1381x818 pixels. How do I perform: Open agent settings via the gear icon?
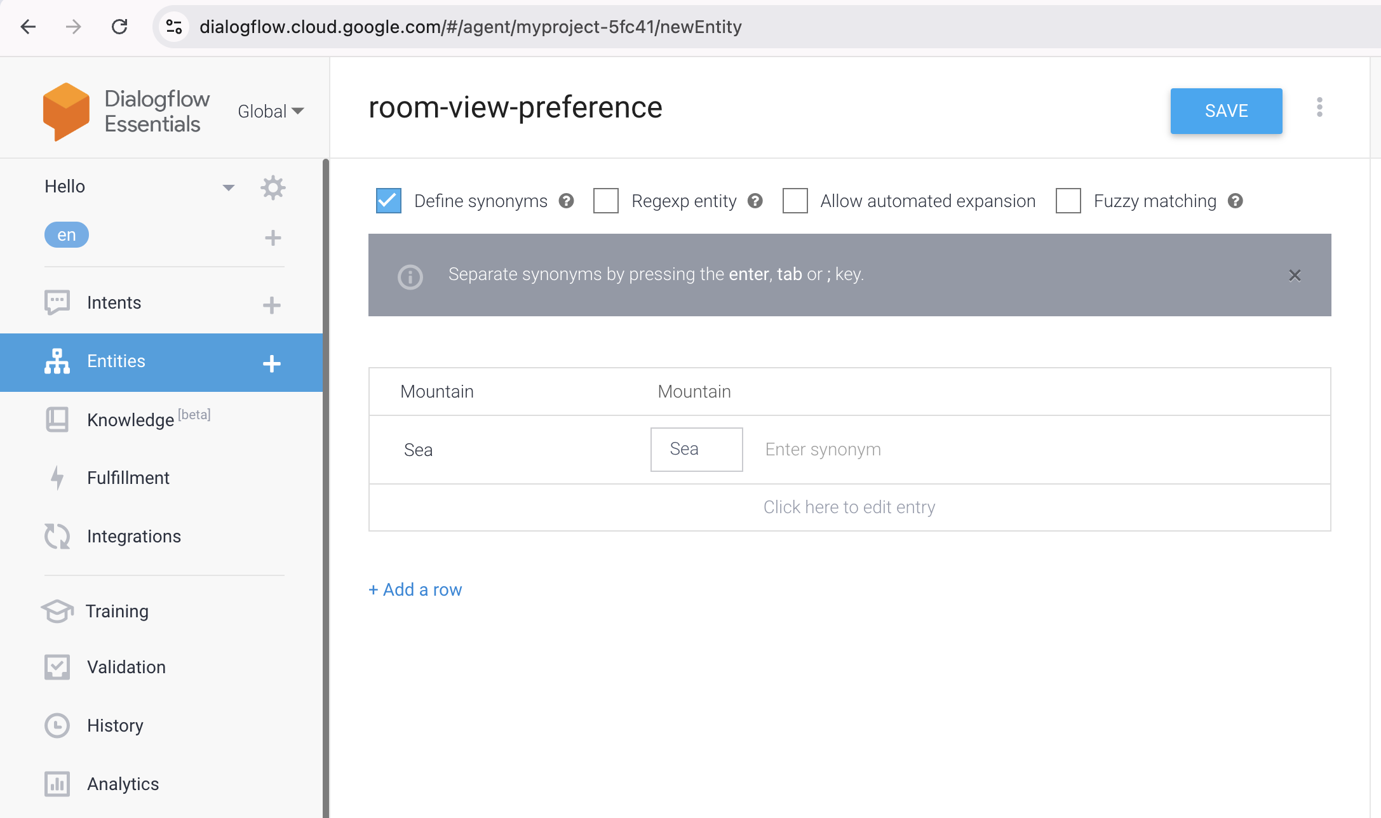[x=273, y=187]
